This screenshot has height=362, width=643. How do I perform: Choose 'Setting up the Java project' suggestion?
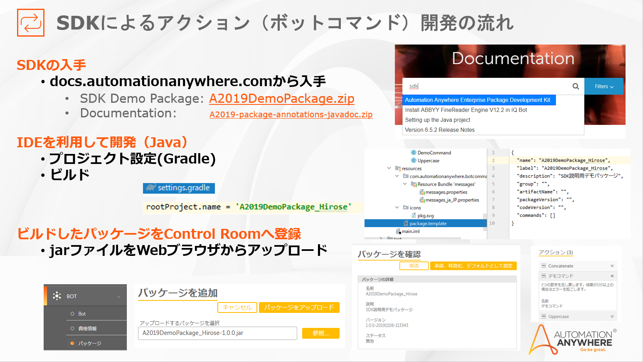click(x=438, y=120)
